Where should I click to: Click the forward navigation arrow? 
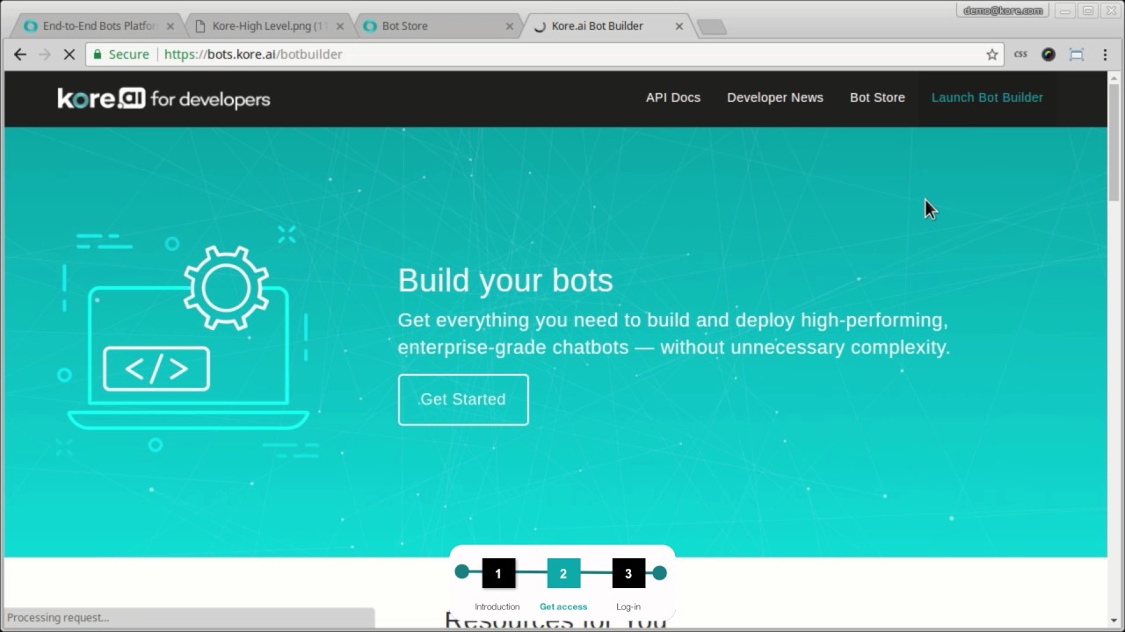(44, 54)
